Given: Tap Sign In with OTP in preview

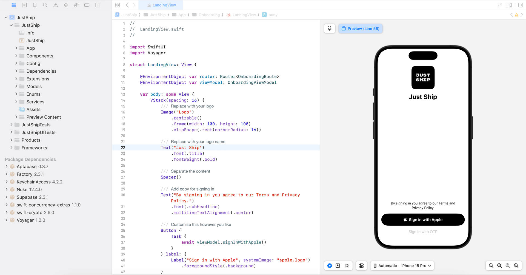Looking at the screenshot, I should [x=423, y=232].
